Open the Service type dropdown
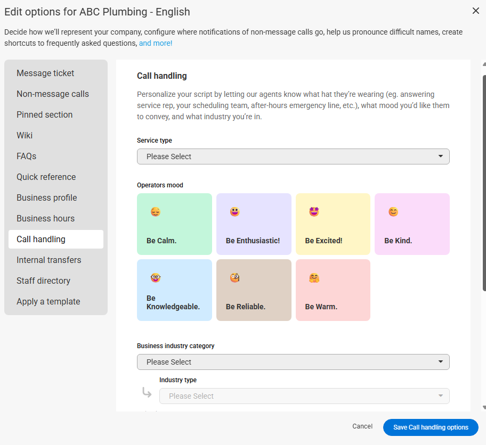This screenshot has height=445, width=486. [x=293, y=156]
